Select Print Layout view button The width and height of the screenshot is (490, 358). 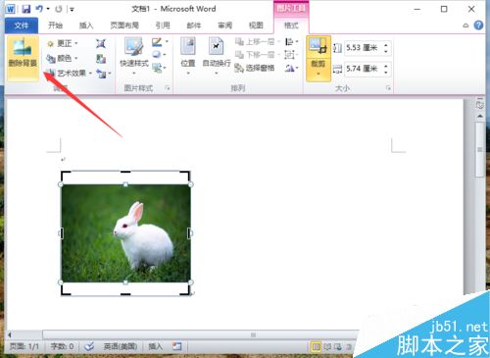coord(316,346)
